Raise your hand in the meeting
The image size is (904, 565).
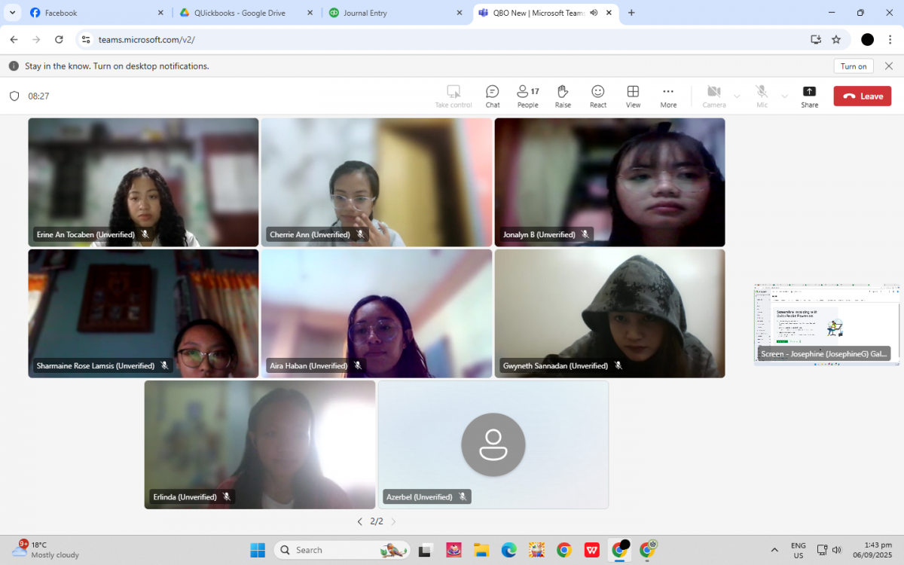coord(562,96)
